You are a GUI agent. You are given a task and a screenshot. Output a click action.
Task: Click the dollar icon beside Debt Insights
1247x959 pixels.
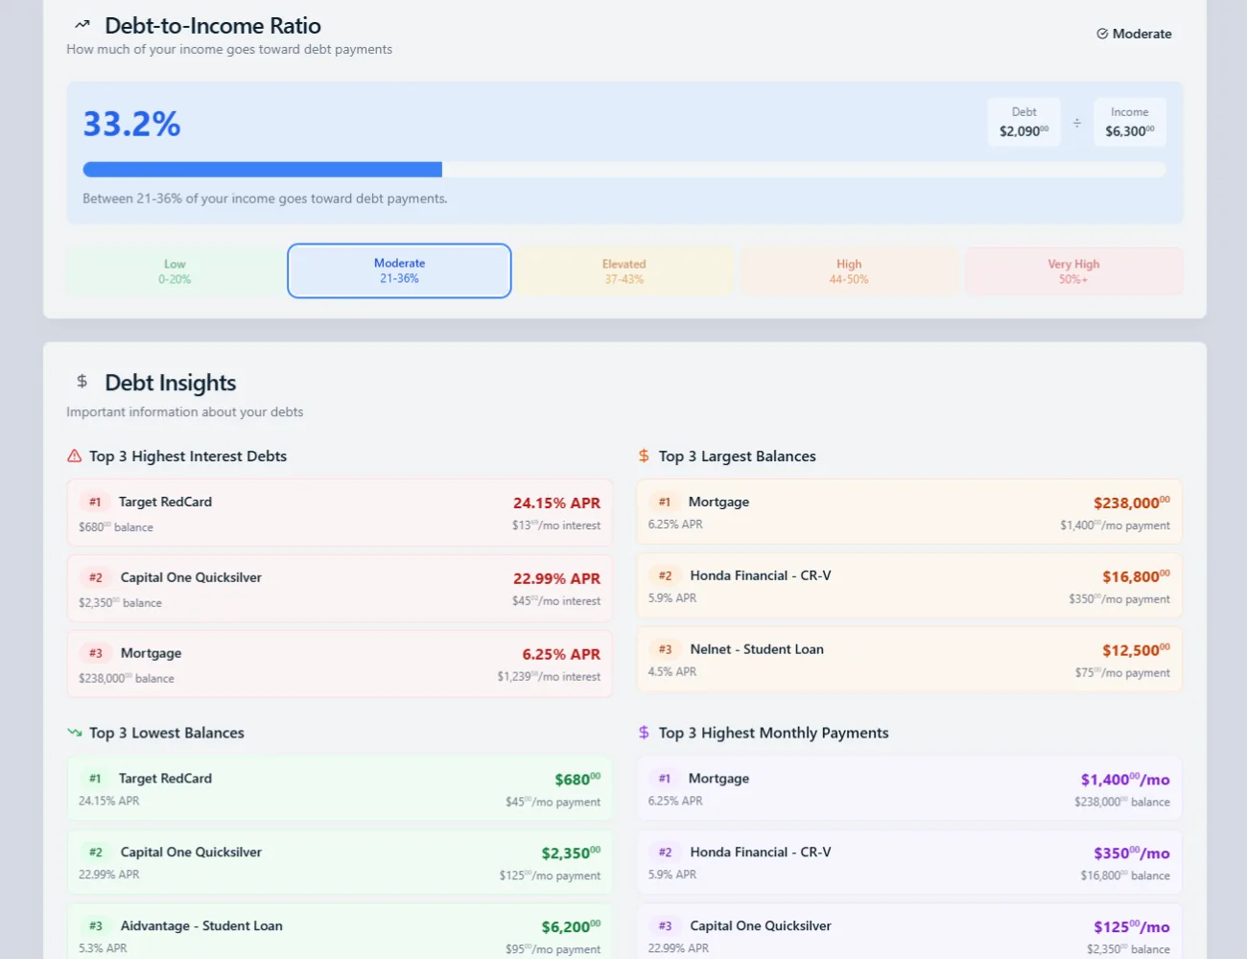pyautogui.click(x=82, y=382)
